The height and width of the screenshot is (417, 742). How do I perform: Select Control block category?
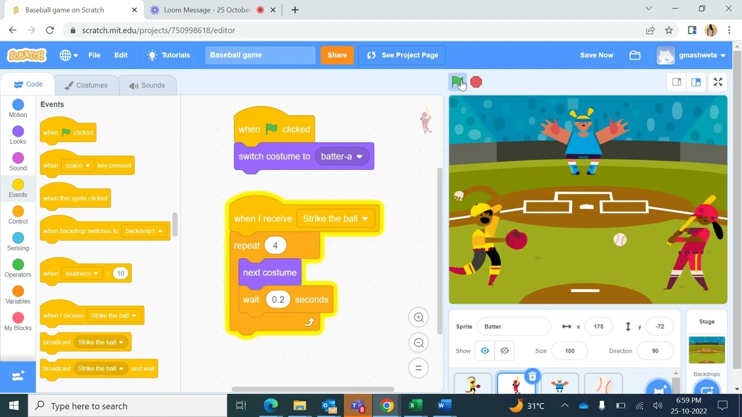click(18, 215)
